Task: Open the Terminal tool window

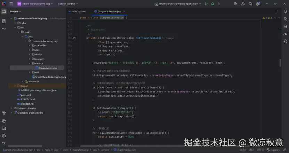Action: click(x=4, y=128)
